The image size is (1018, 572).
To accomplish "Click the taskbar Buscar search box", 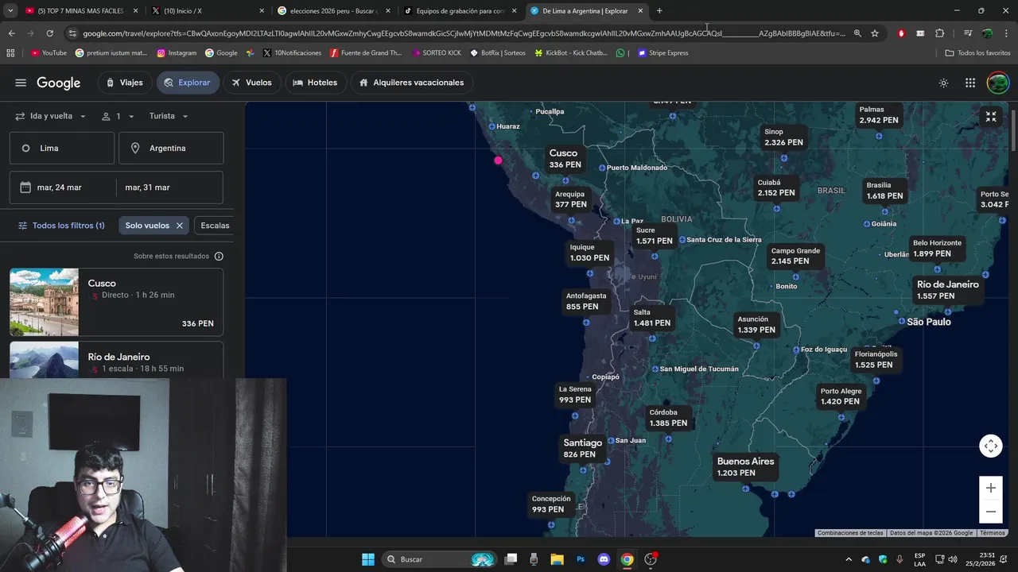I will tap(438, 559).
